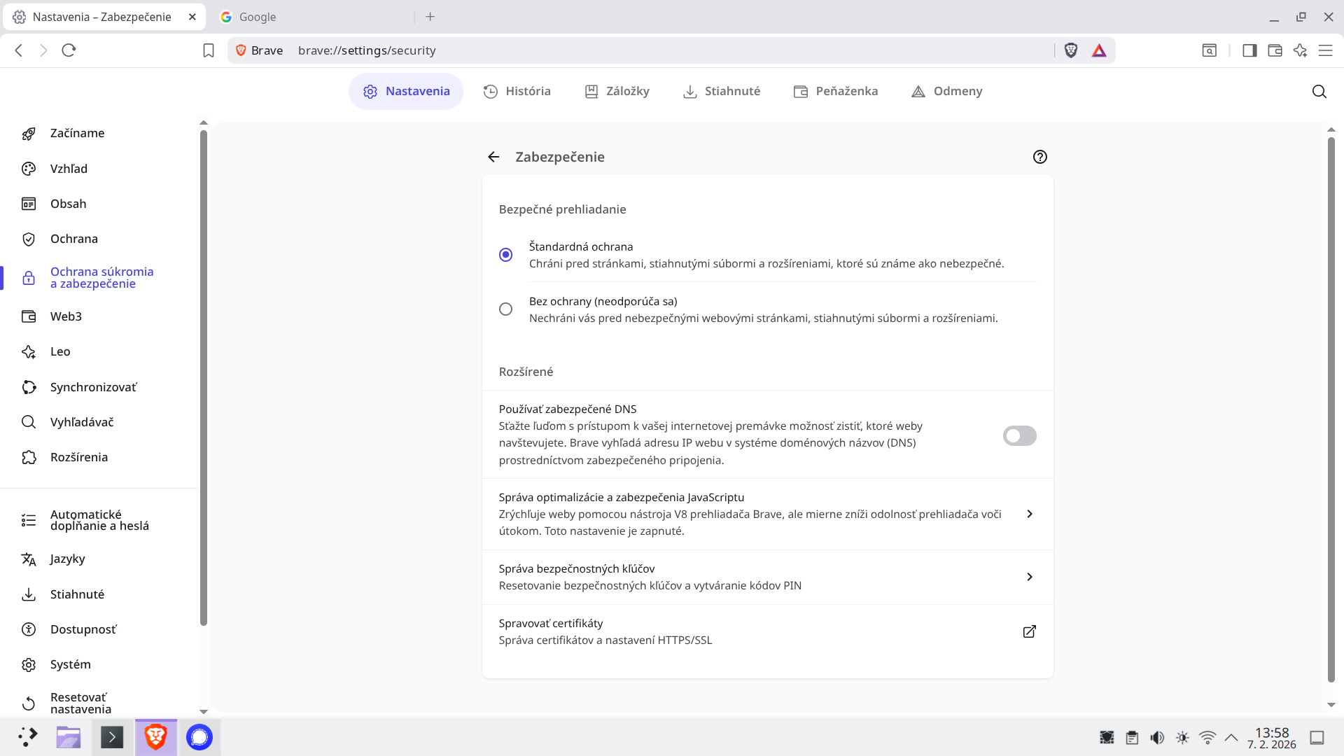Image resolution: width=1344 pixels, height=756 pixels.
Task: Open Spravovať certifikáty external link
Action: tap(1029, 631)
